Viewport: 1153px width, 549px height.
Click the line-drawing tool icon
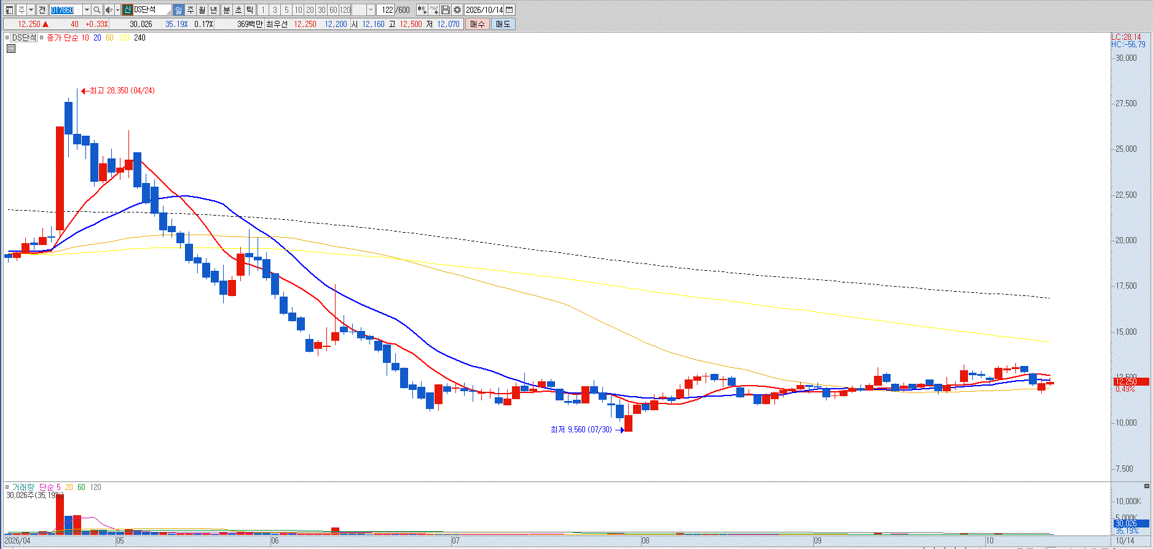point(434,10)
